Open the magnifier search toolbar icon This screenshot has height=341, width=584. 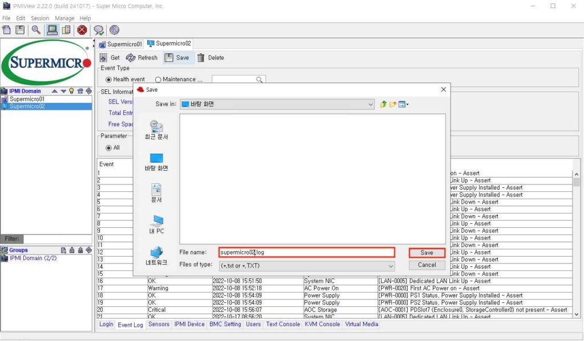[x=36, y=30]
